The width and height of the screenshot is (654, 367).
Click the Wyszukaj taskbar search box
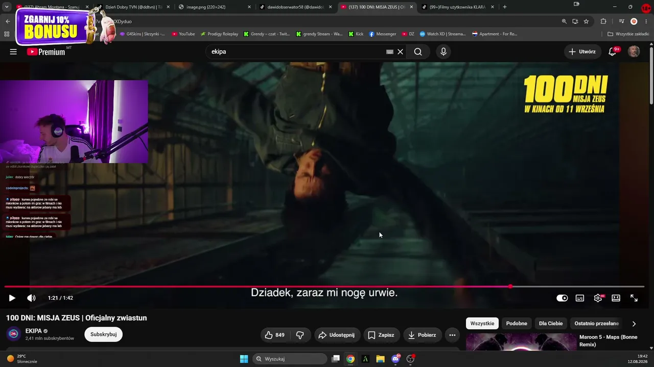(x=290, y=359)
